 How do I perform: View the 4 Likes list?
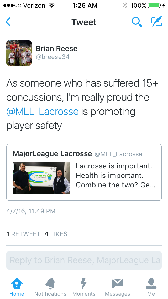tap(56, 234)
